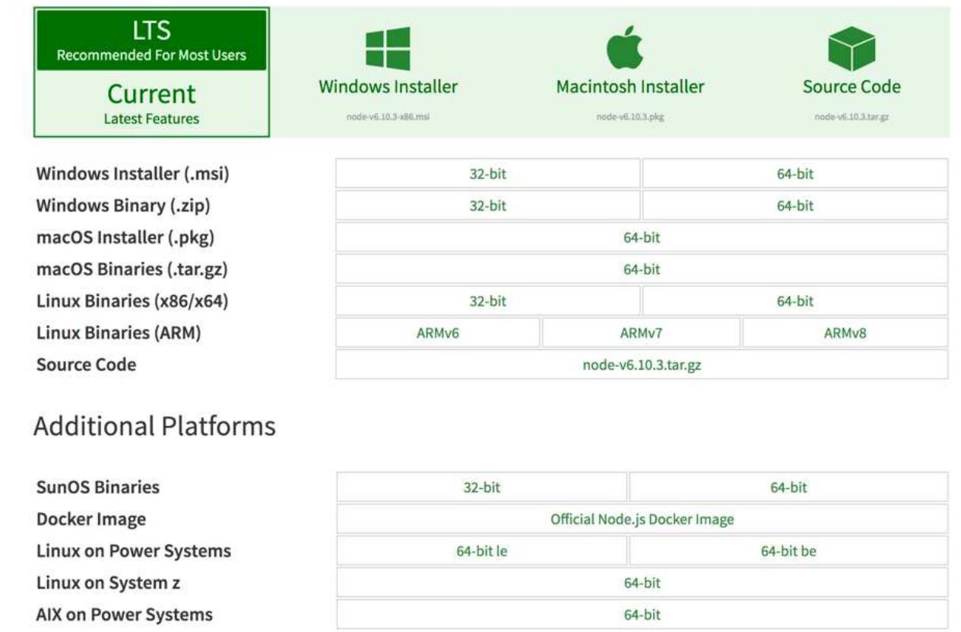
Task: Download 32-bit Windows Binary (.zip)
Action: 487,205
